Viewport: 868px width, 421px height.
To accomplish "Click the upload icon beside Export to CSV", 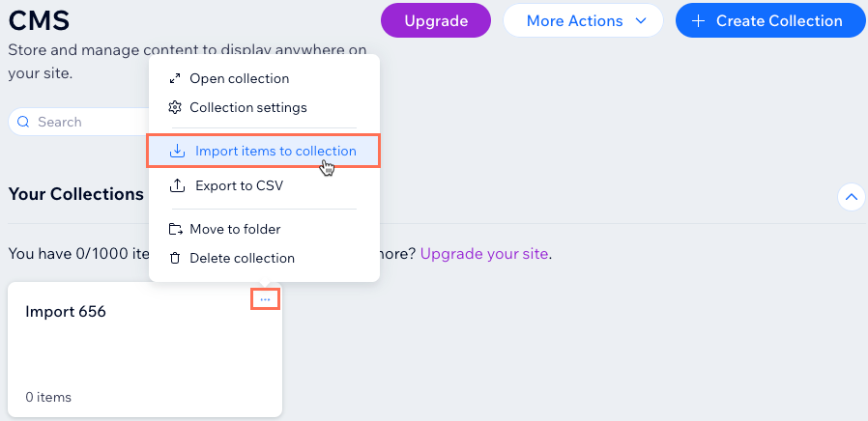I will (177, 186).
